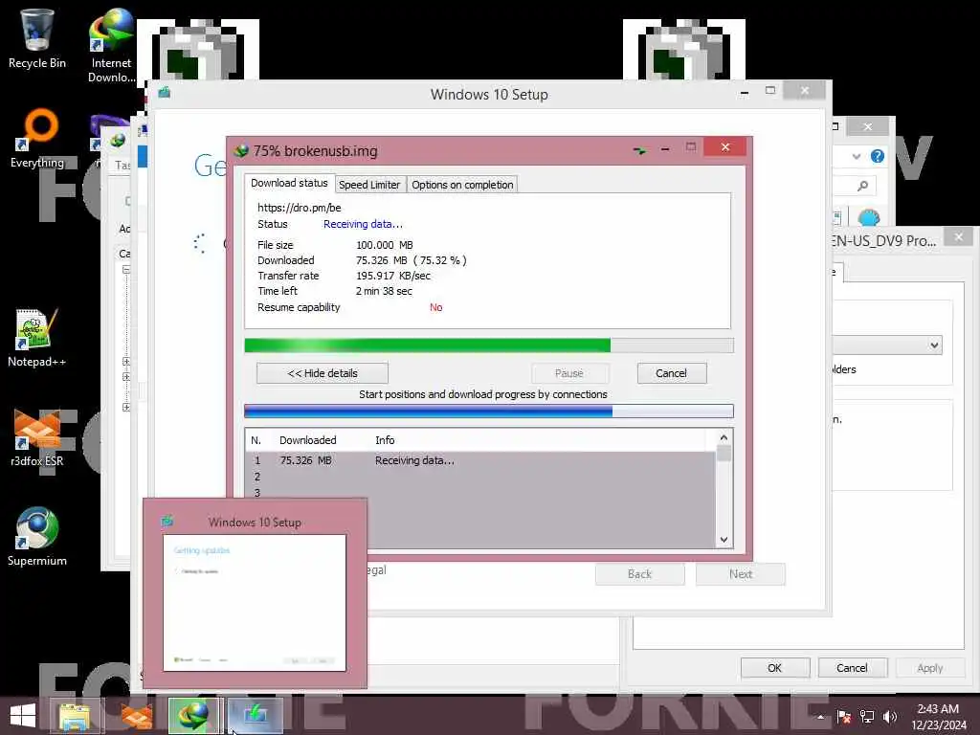This screenshot has width=980, height=735.
Task: Expand the Explorer ribbon chevron near Help
Action: [857, 156]
